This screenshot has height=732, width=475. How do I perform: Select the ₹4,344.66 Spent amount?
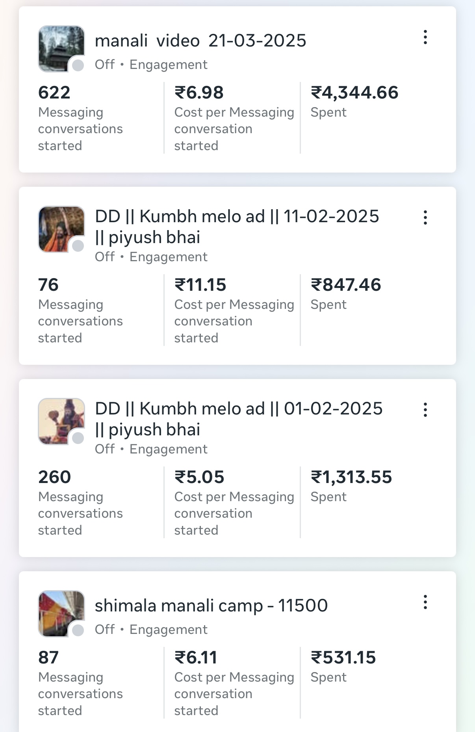pyautogui.click(x=354, y=93)
